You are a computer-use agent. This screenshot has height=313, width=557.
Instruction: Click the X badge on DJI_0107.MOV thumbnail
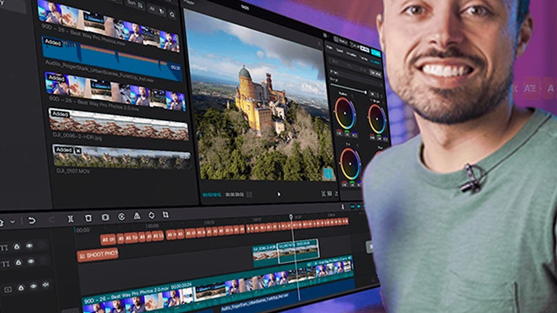point(78,151)
